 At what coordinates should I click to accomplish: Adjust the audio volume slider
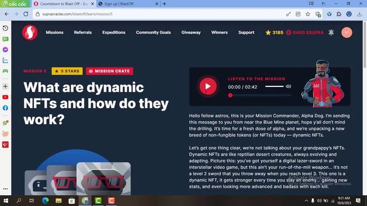pos(274,86)
